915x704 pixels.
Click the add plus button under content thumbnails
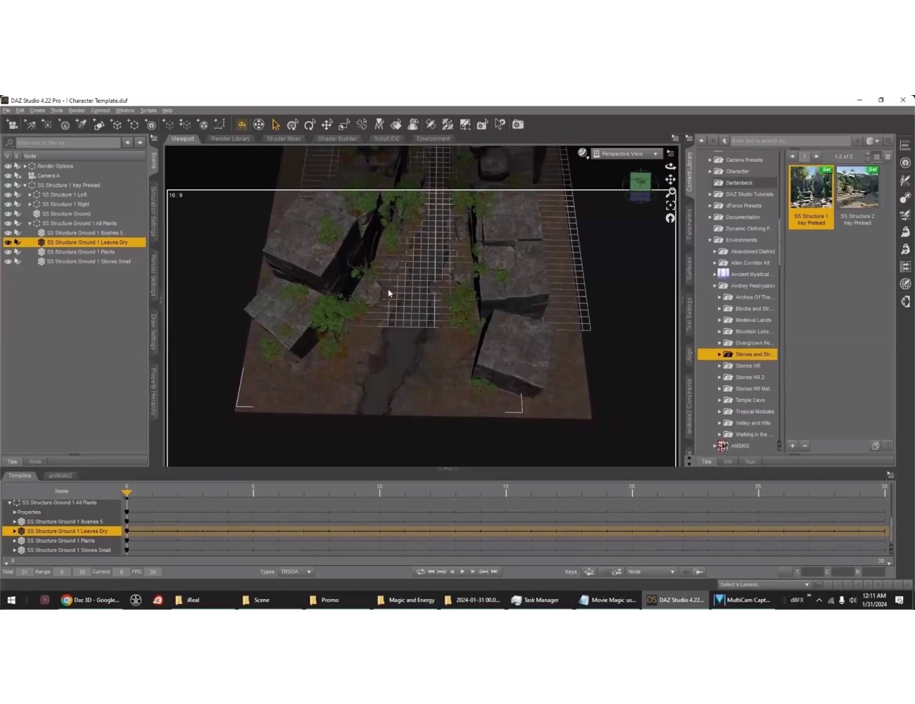793,446
